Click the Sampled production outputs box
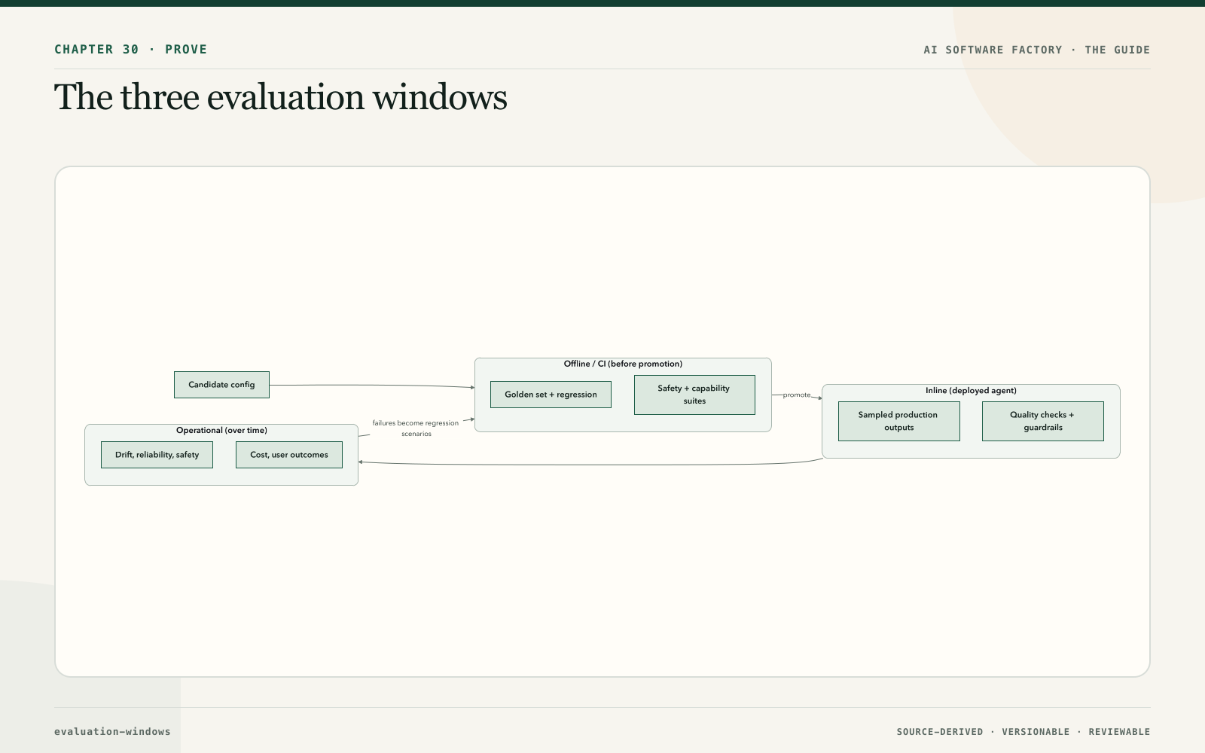 point(898,421)
